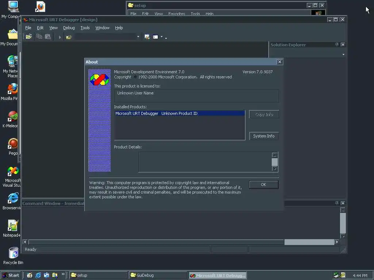Viewport: 374px width, 280px height.
Task: Open Microsoft Visual Studio desktop shortcut
Action: tap(13, 171)
